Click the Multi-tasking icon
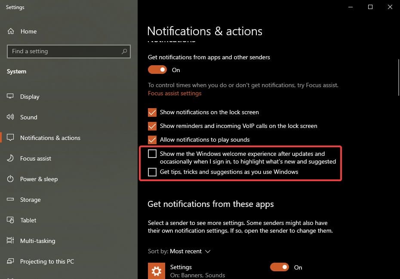Viewport: 400px width, 279px height. tap(10, 240)
